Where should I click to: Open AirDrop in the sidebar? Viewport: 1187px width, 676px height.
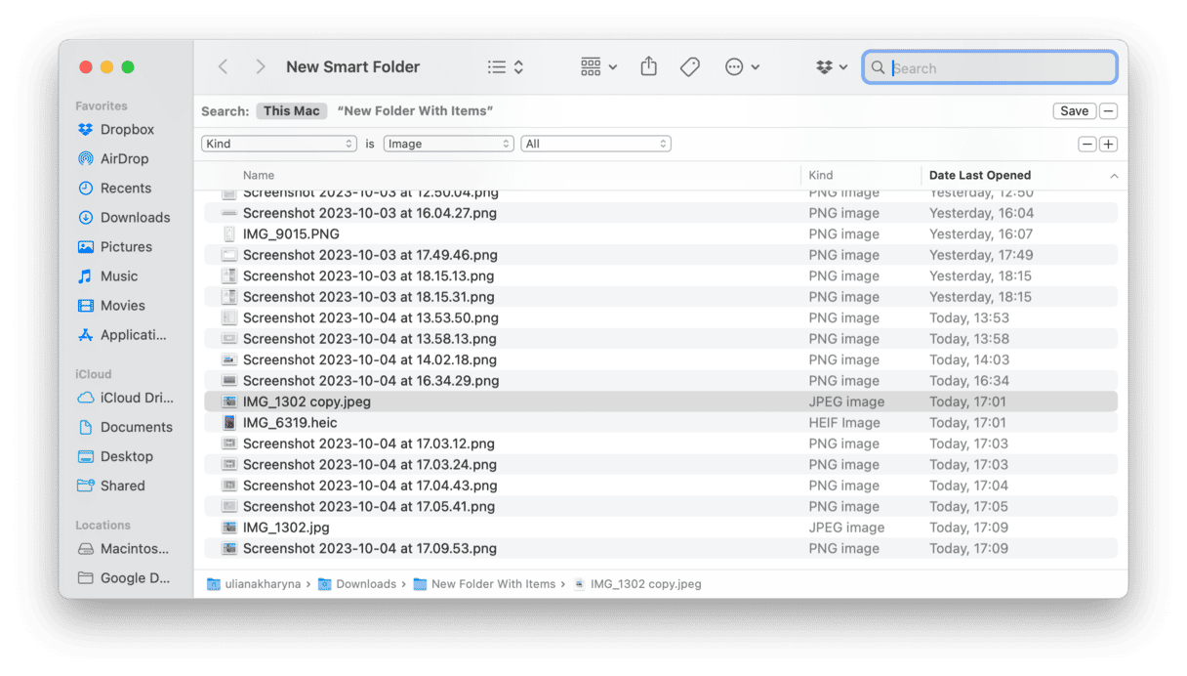pos(124,158)
